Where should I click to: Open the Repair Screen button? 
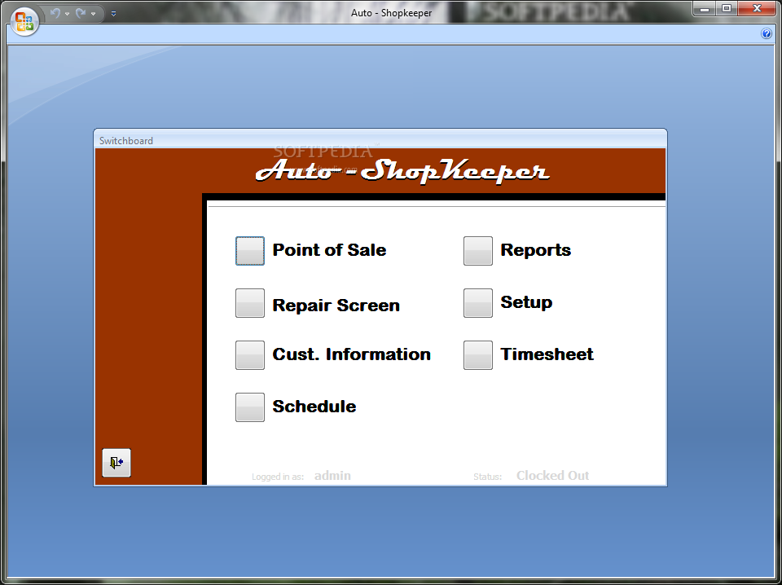(250, 303)
